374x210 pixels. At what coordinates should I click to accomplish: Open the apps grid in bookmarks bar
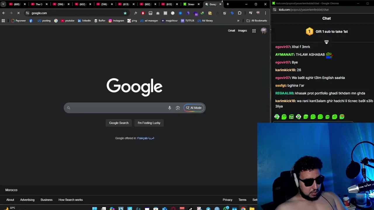click(3, 21)
